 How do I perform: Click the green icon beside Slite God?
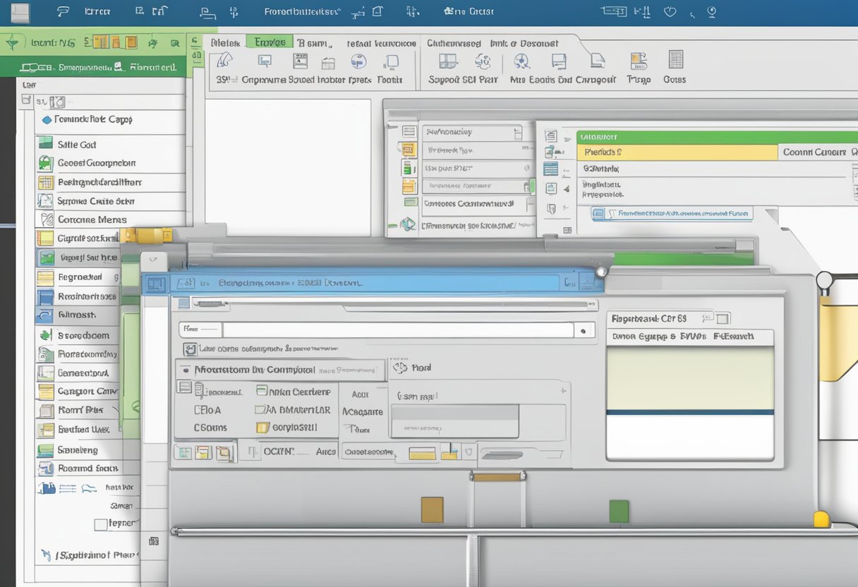tap(45, 144)
